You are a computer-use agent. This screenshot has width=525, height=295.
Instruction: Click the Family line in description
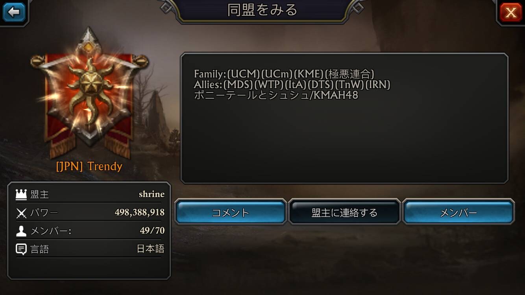click(x=284, y=74)
